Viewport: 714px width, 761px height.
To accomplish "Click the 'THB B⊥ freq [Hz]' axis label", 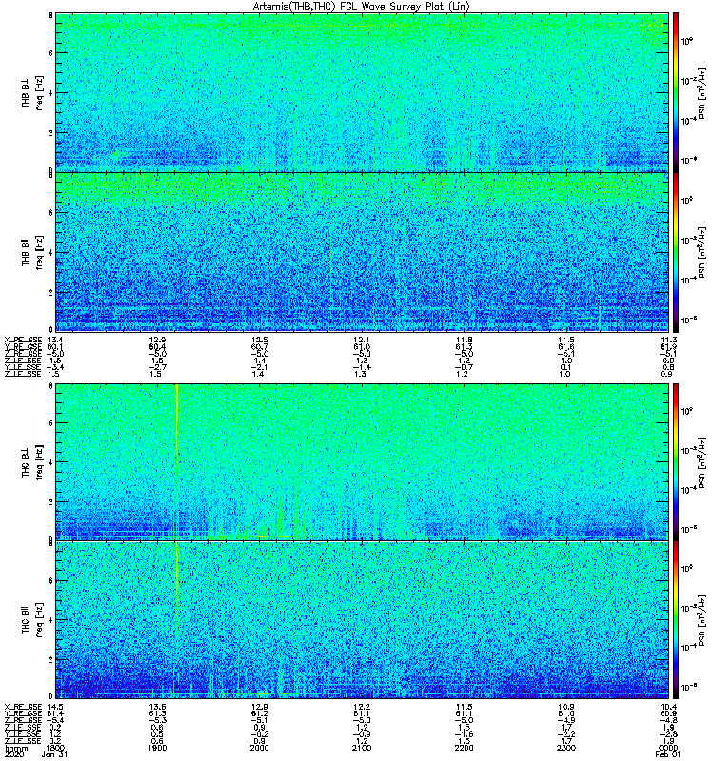I will pyautogui.click(x=32, y=92).
